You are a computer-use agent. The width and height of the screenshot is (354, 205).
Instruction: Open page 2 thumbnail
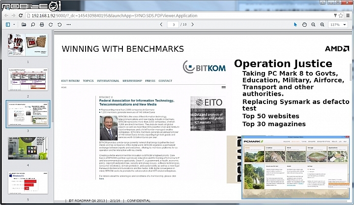[x=28, y=79]
